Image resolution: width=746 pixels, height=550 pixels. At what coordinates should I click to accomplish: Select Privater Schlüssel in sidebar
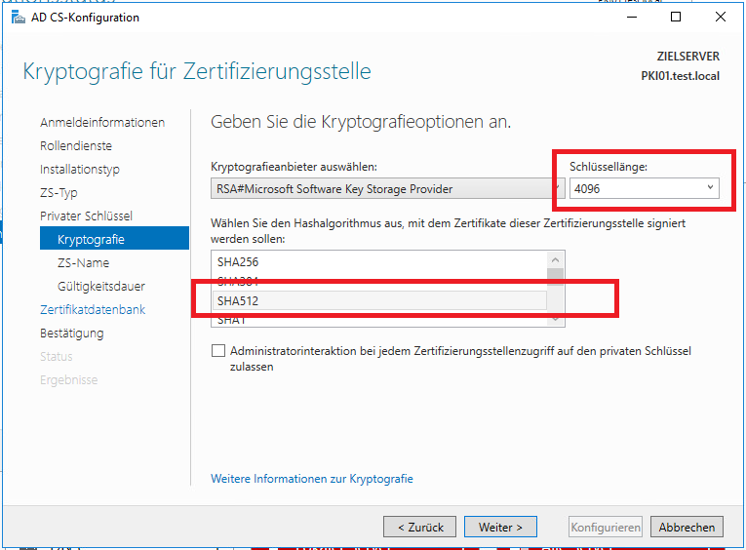[x=86, y=216]
